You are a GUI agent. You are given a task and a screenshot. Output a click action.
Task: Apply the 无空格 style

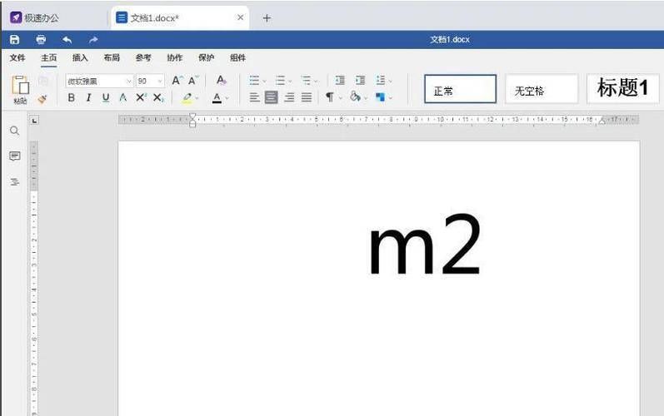click(x=541, y=90)
